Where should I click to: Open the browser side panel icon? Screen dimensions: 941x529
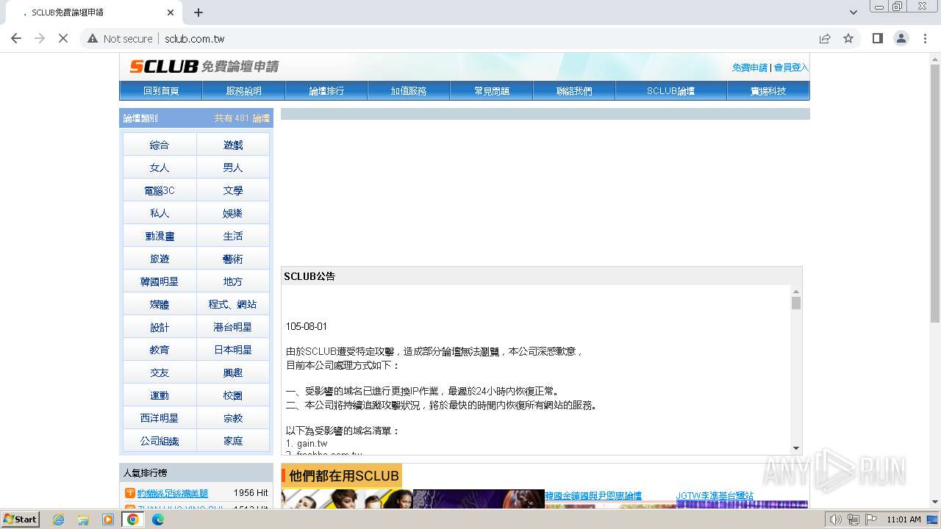pyautogui.click(x=878, y=38)
